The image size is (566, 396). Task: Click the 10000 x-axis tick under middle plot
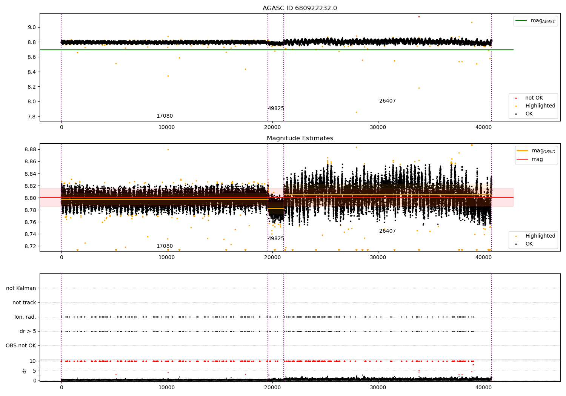click(x=167, y=258)
